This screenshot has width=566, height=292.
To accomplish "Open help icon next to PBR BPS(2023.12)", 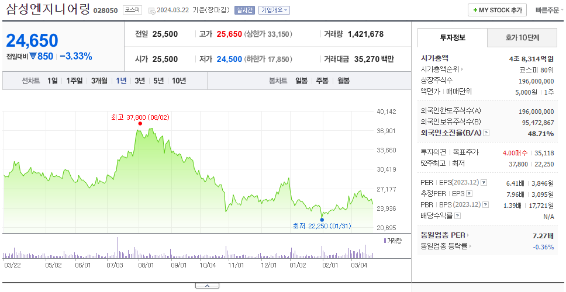I will pyautogui.click(x=486, y=205).
